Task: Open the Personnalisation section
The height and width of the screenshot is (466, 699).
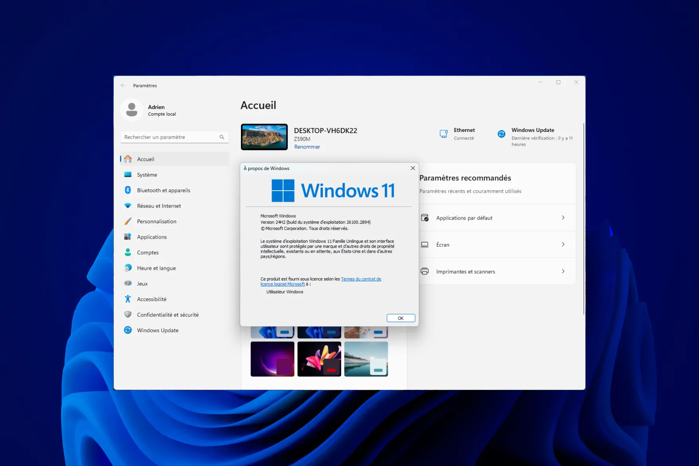Action: coord(175,221)
